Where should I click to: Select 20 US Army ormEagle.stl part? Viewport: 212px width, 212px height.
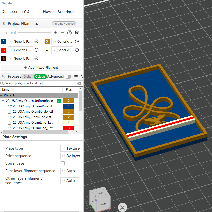[x=32, y=117]
